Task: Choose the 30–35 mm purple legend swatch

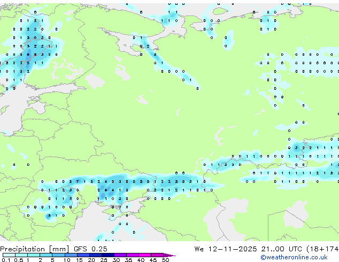Action: coord(120,255)
